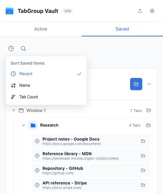Open Reference library MDN via folder icon
Viewport: 163px width, 194px height.
(x=143, y=156)
